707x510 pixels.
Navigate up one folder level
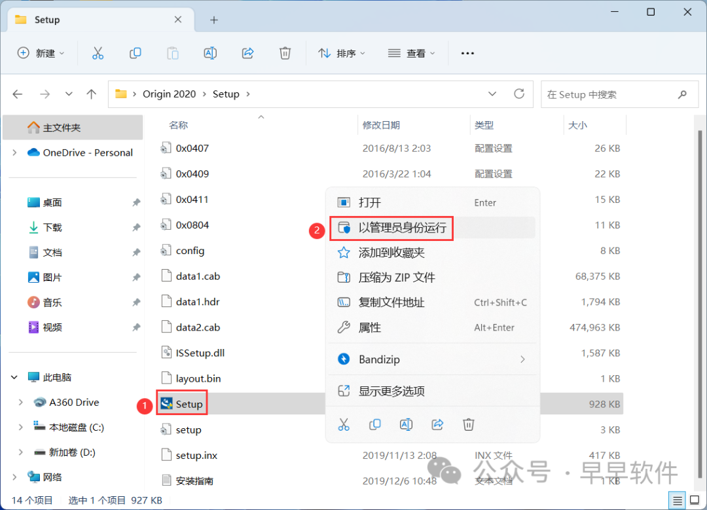[92, 94]
